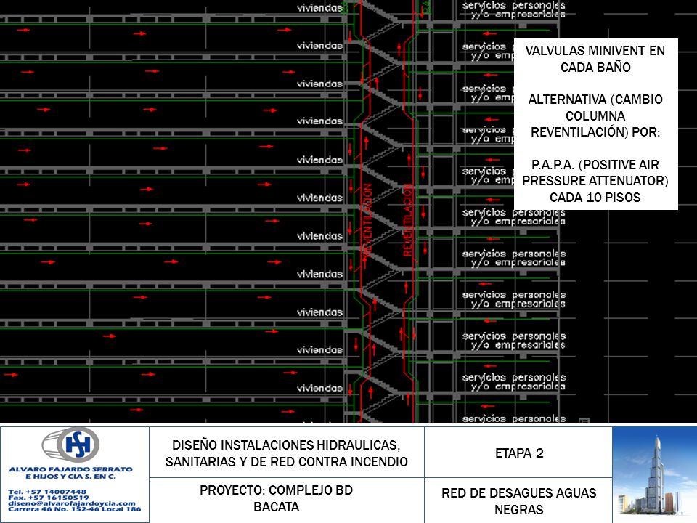This screenshot has height=523, width=697.
Task: Click the email diseno@alvarofajardoycia.com
Action: tap(72, 503)
